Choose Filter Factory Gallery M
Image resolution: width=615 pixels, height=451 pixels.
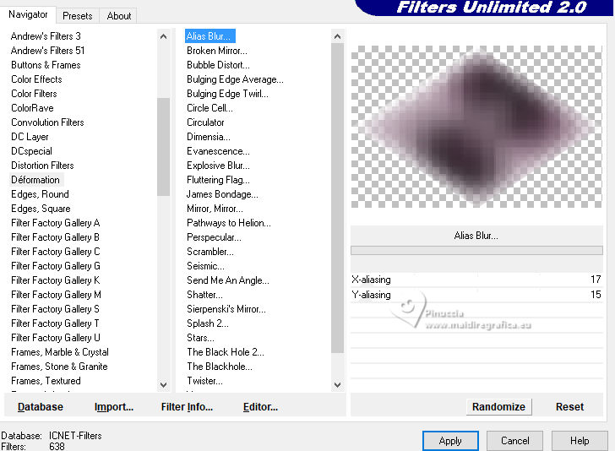[56, 295]
